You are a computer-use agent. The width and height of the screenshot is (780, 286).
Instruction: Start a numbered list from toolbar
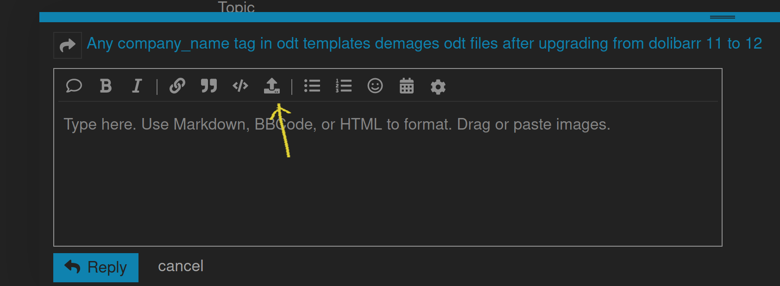pos(344,86)
